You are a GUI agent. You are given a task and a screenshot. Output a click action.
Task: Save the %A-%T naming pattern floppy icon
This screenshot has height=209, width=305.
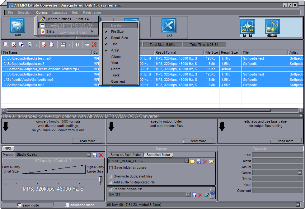coord(194,195)
